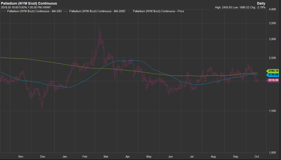Image resolution: width=281 pixels, height=160 pixels.
Task: Click the Jun month label
Action: point(171,157)
